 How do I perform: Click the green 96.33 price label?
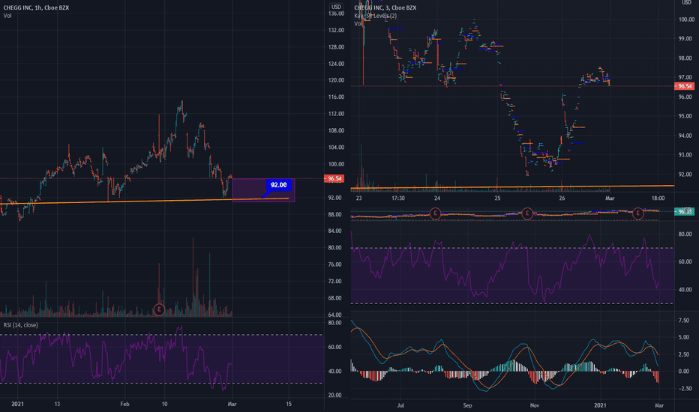(684, 211)
